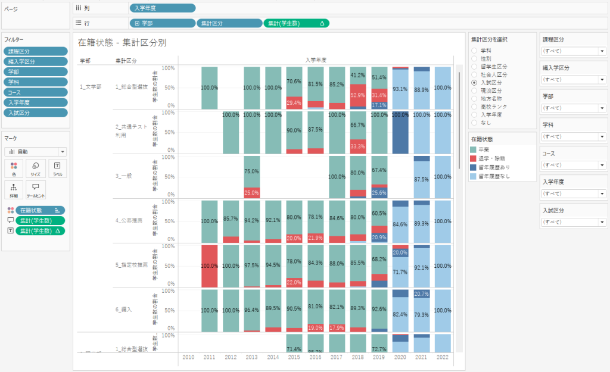
Task: Select the 学科 radio option
Action: [x=474, y=51]
